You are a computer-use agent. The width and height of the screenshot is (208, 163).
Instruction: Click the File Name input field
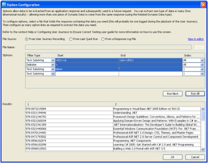(108, 47)
